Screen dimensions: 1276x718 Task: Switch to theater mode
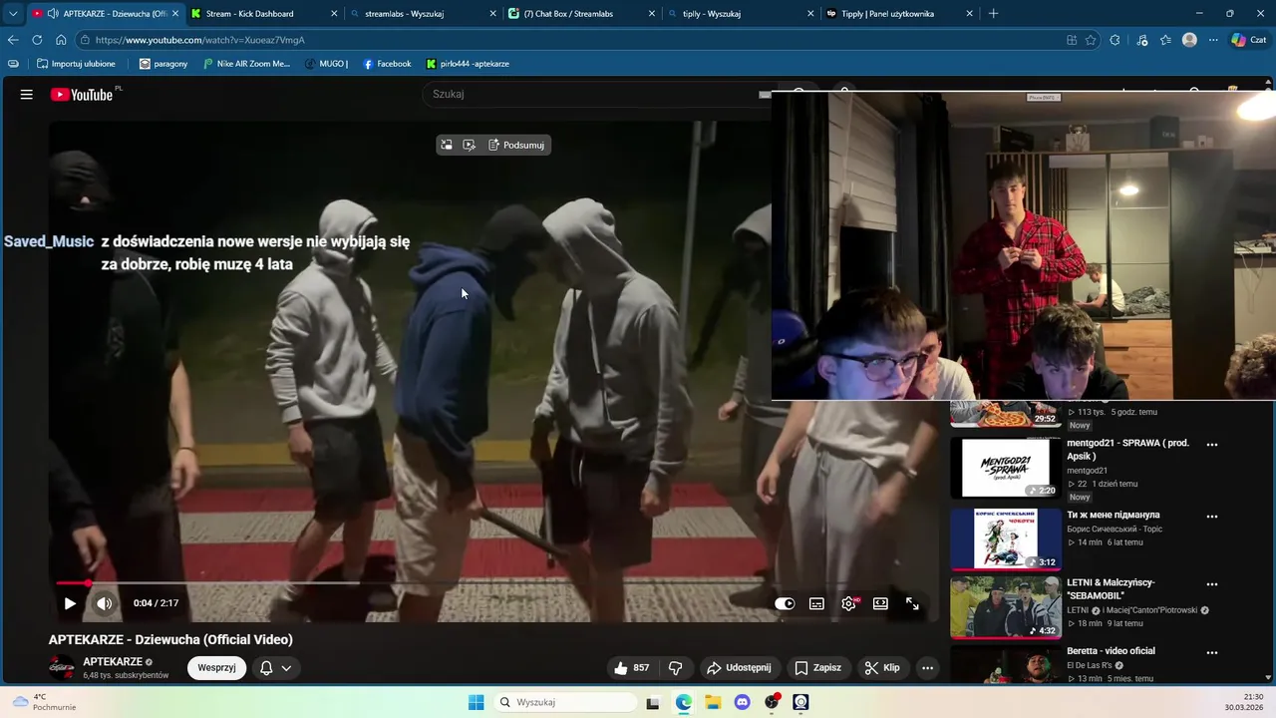pos(880,603)
